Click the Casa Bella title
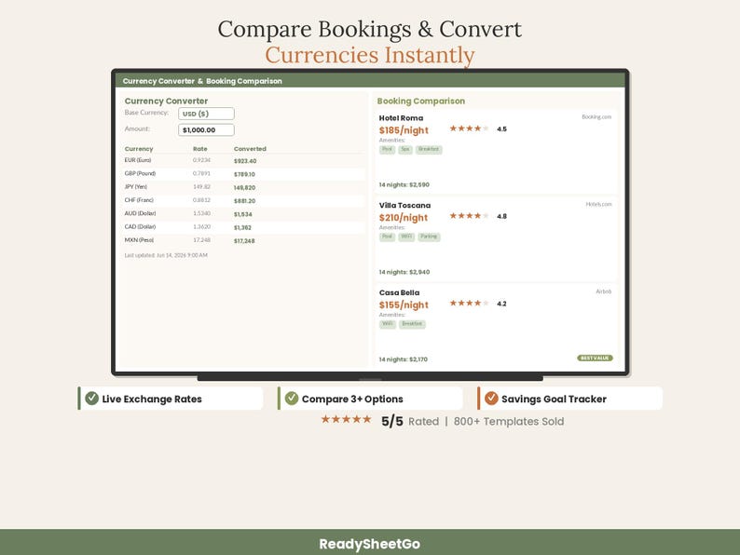This screenshot has height=555, width=740. [x=399, y=292]
